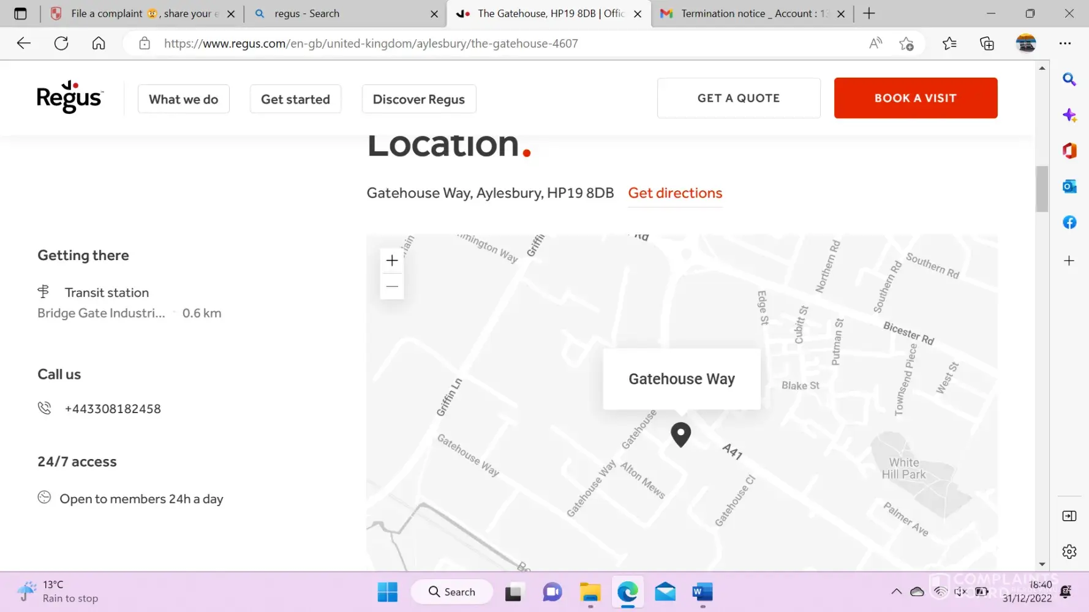The height and width of the screenshot is (612, 1089).
Task: Zoom in on the map
Action: pyautogui.click(x=392, y=261)
